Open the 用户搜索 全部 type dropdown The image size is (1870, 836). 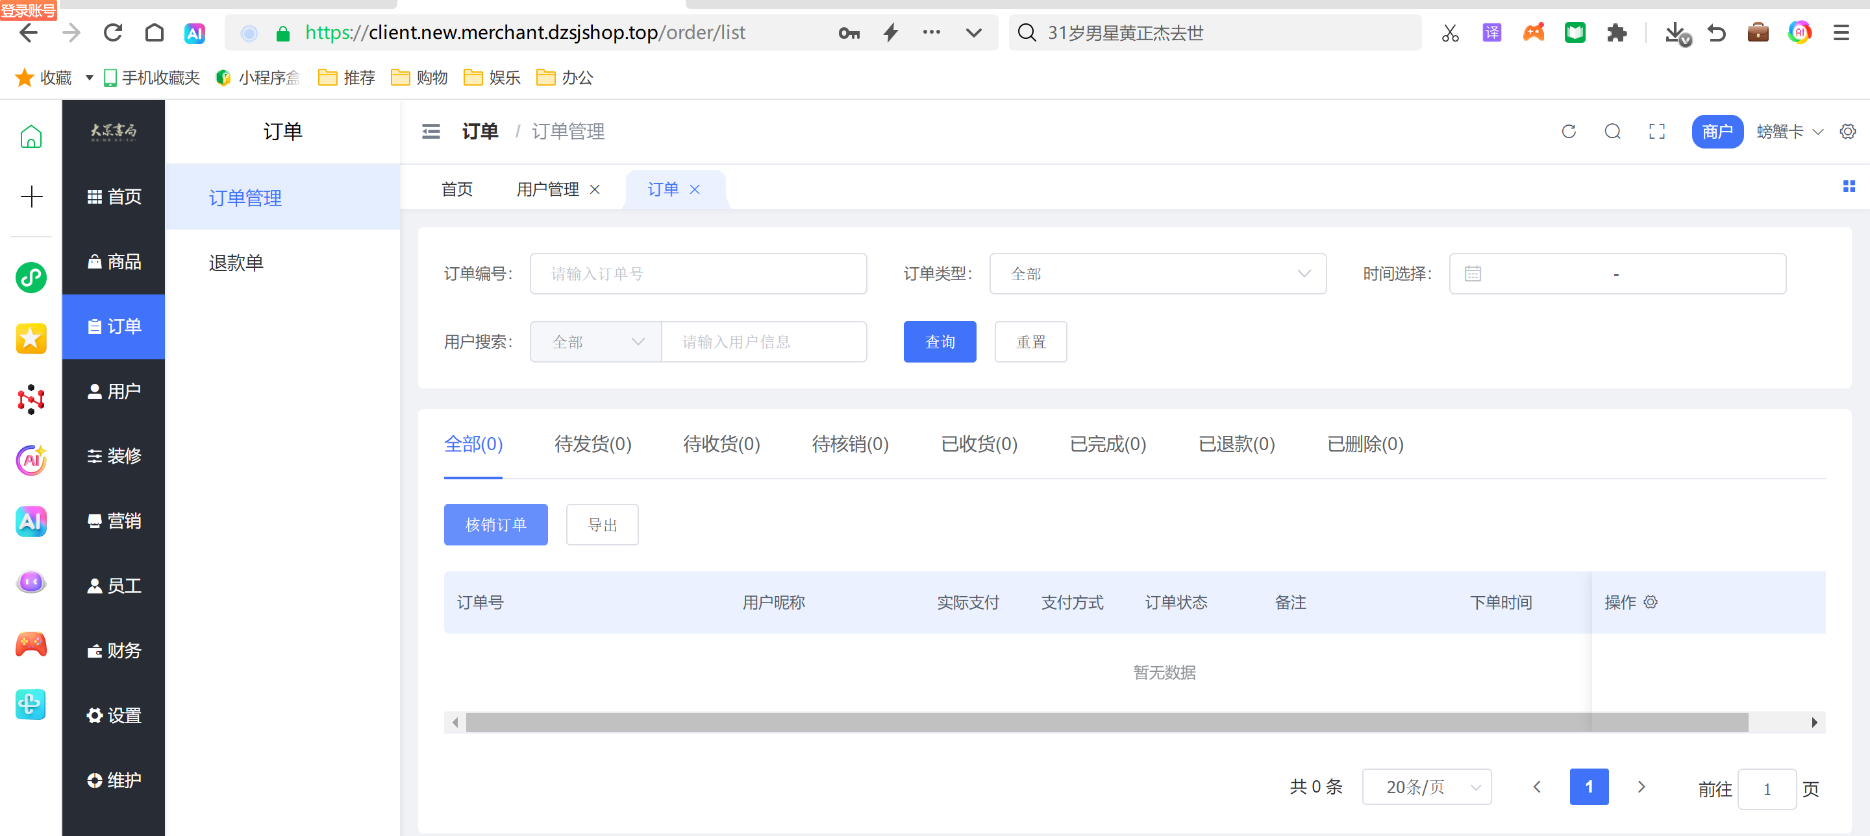(x=596, y=342)
